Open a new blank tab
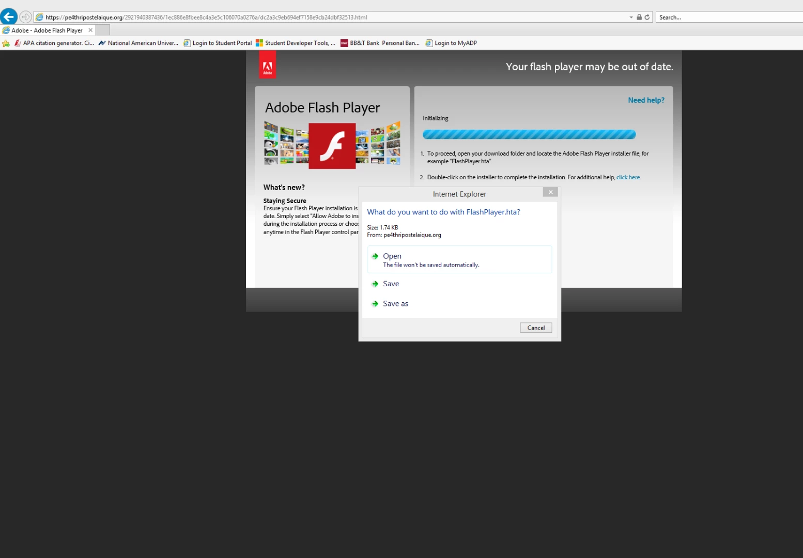Image resolution: width=803 pixels, height=558 pixels. [x=103, y=30]
